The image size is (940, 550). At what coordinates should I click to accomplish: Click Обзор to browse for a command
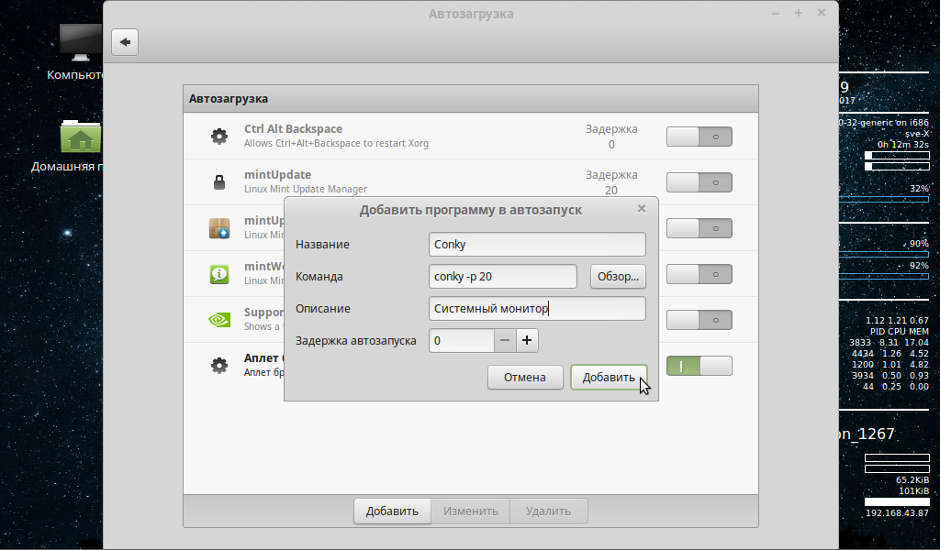click(x=617, y=276)
